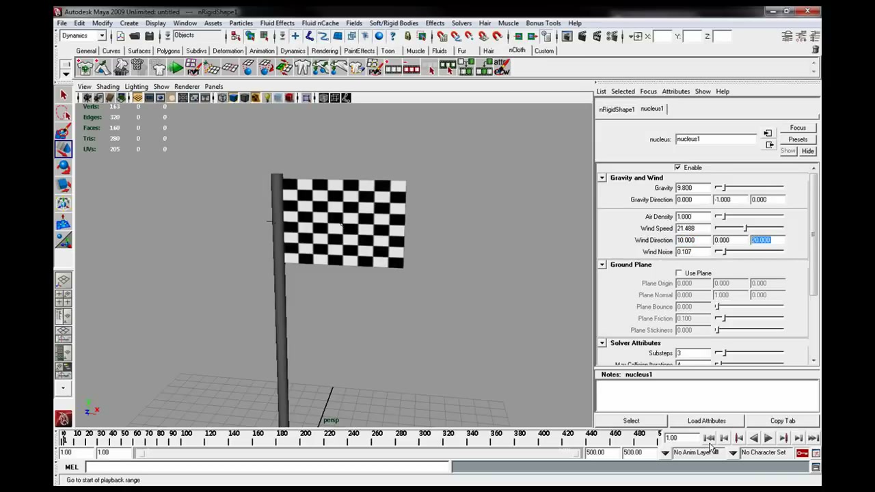The image size is (875, 492).
Task: Click the Hide button
Action: tap(807, 151)
